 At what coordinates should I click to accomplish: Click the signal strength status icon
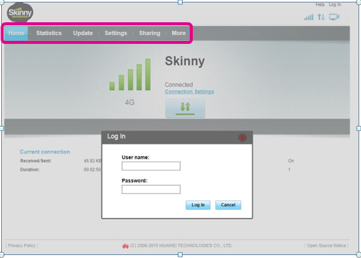pyautogui.click(x=309, y=17)
